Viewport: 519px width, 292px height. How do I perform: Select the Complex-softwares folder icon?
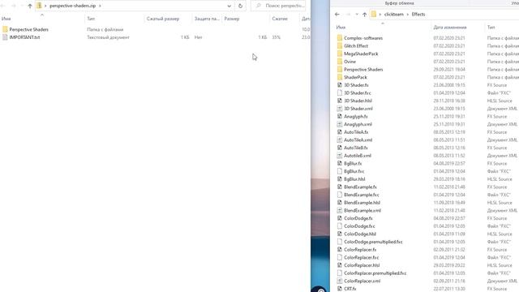point(340,38)
